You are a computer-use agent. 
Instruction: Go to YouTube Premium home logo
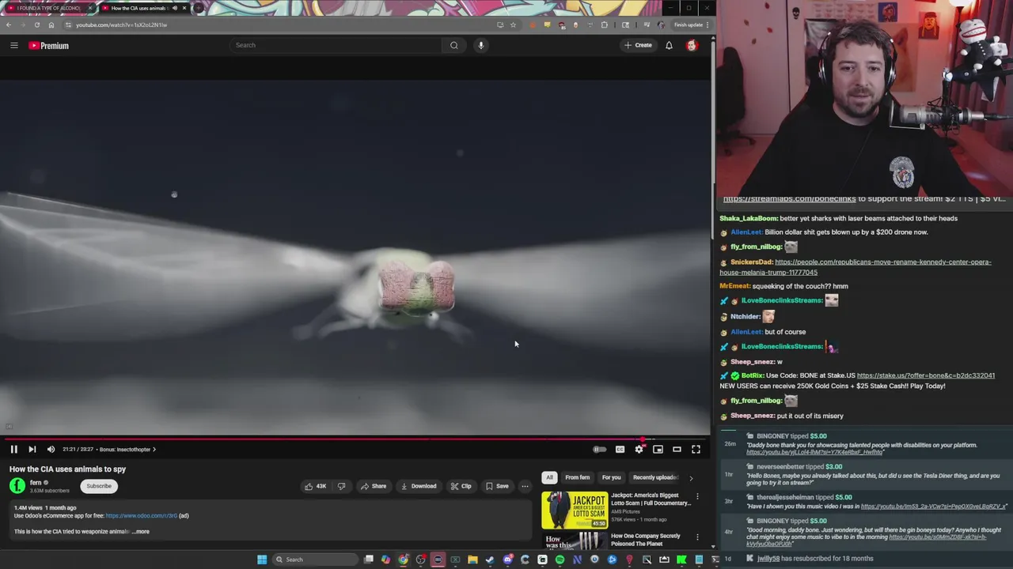[49, 45]
